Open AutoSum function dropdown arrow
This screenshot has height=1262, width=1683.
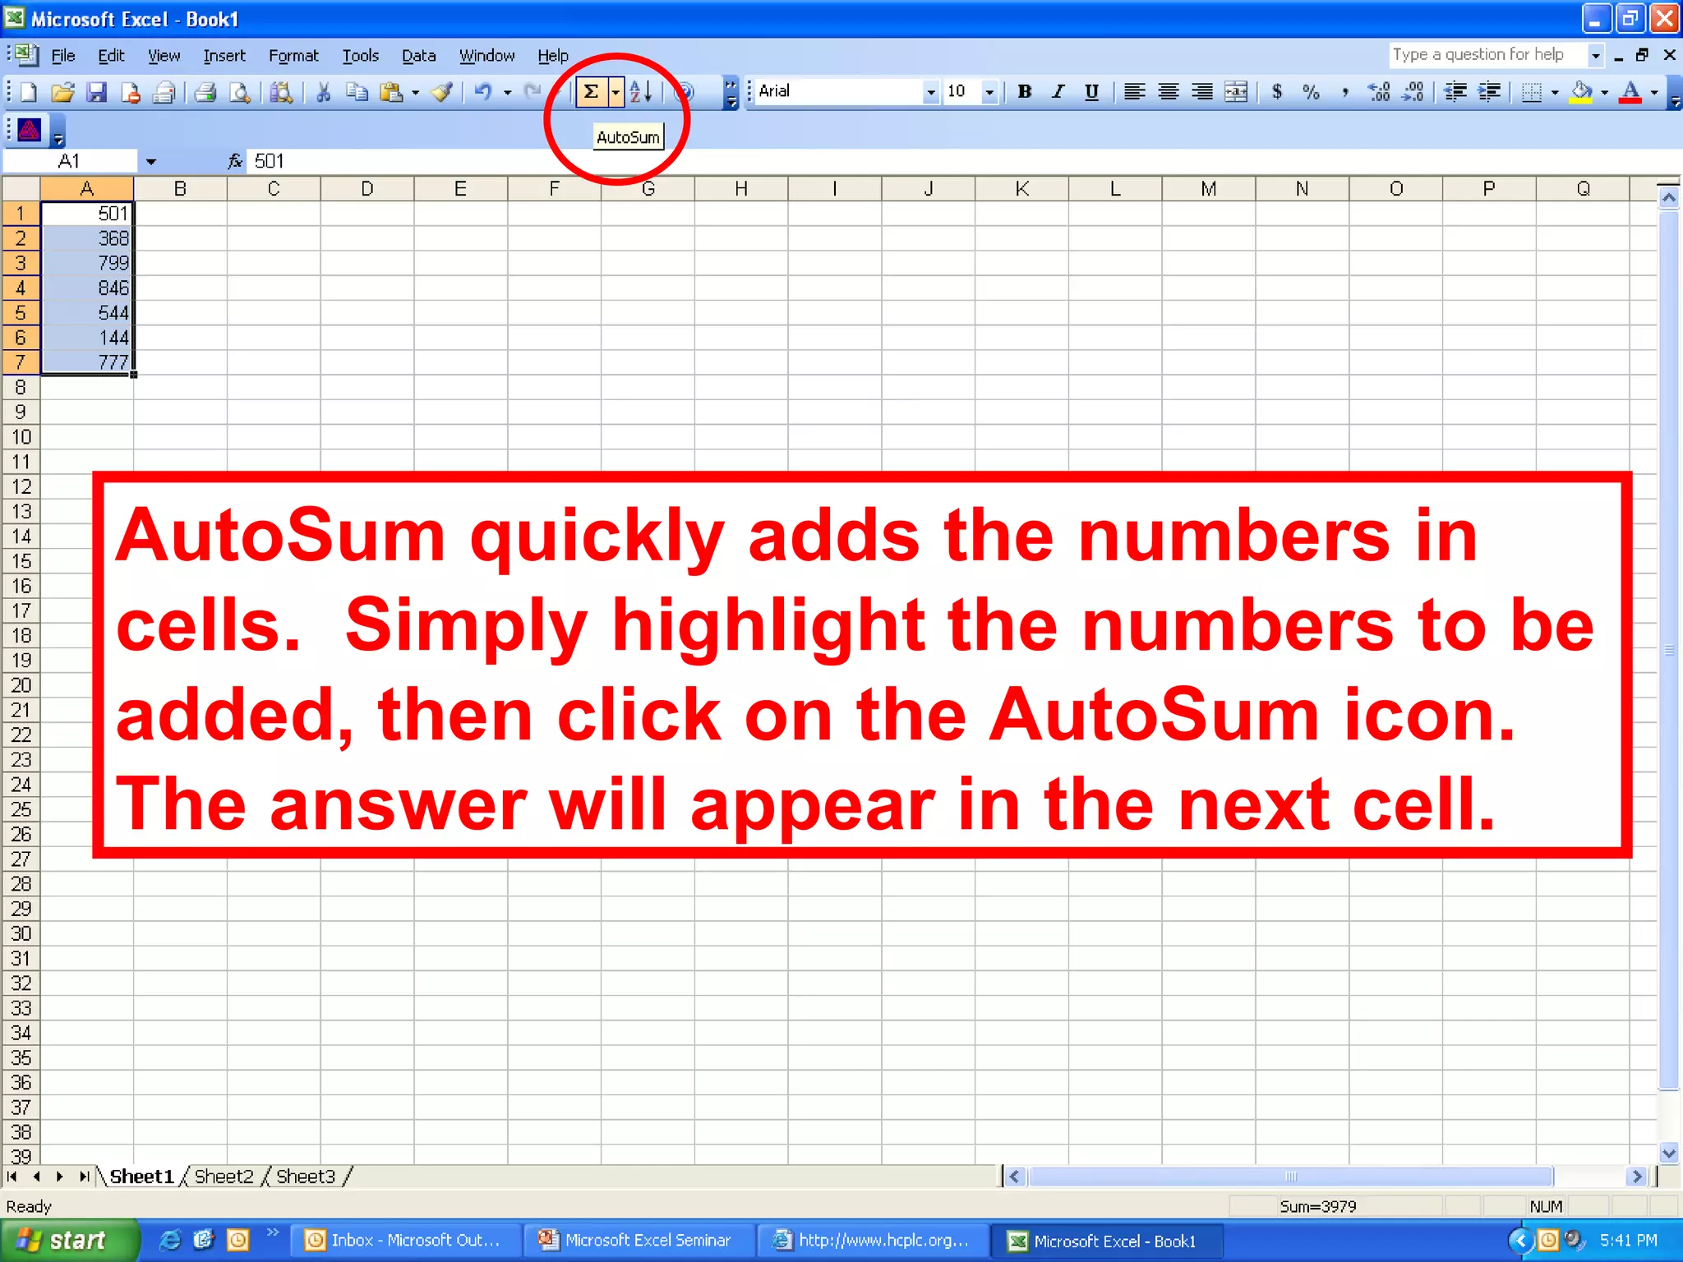click(616, 92)
